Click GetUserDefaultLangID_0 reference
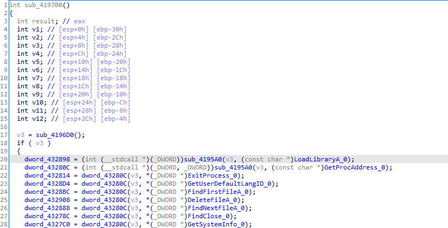Image resolution: width=448 pixels, height=228 pixels. point(229,184)
